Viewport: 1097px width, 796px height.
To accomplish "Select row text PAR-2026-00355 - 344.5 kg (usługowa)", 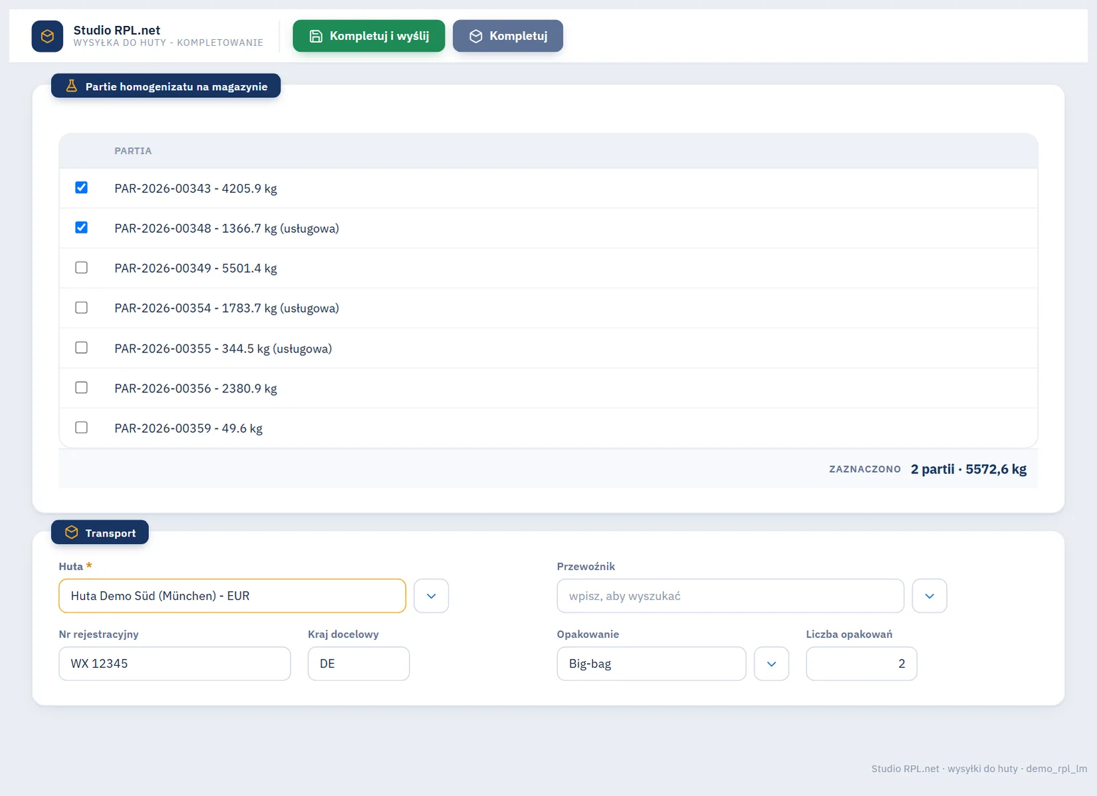I will click(x=223, y=348).
